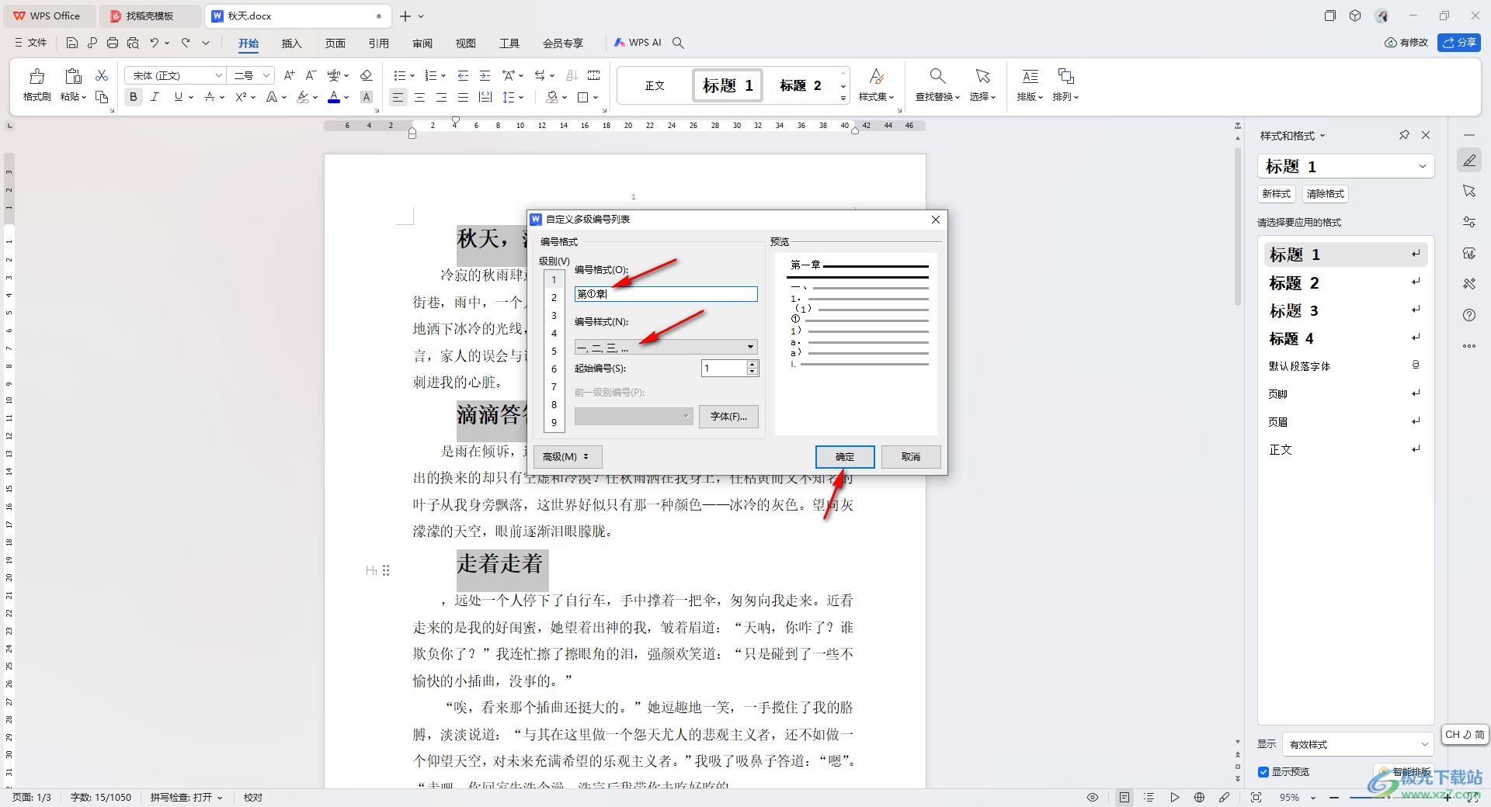Switch to the 视图 ribbon tab
This screenshot has height=807, width=1491.
point(465,43)
